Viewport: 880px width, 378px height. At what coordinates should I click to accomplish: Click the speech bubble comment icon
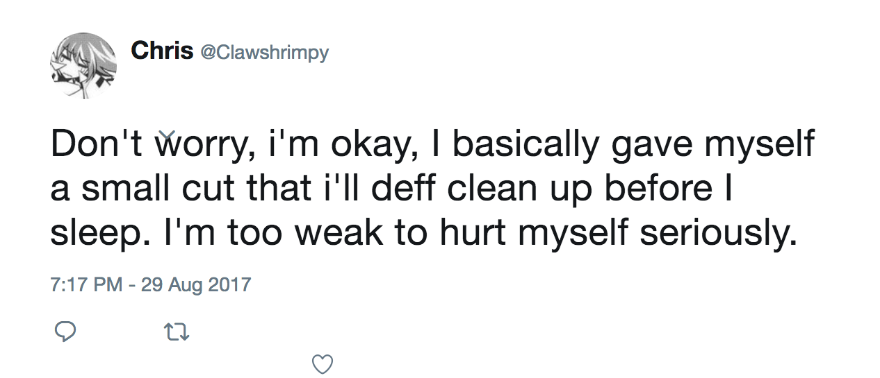coord(65,333)
